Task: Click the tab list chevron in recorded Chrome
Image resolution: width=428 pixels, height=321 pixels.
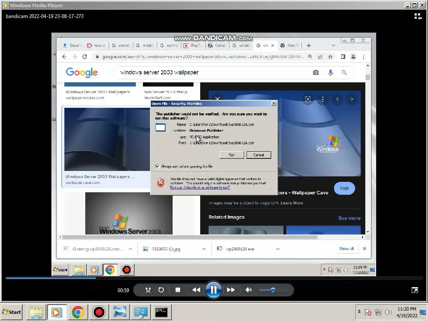Action: 333,46
